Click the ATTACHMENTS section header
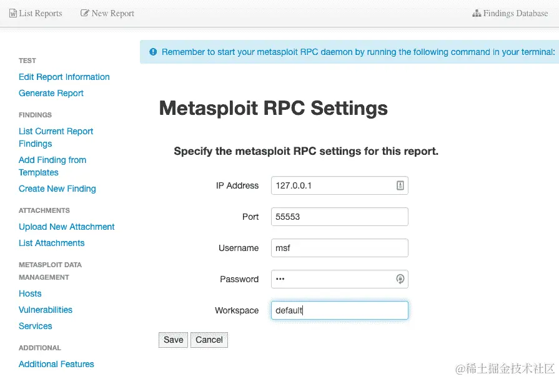The width and height of the screenshot is (559, 379). (x=44, y=210)
